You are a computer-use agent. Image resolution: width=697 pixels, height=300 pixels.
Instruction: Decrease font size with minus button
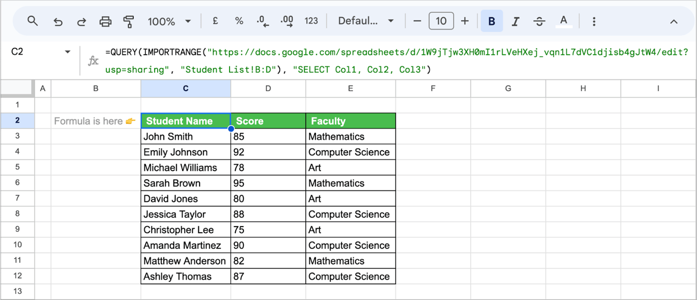pyautogui.click(x=417, y=21)
